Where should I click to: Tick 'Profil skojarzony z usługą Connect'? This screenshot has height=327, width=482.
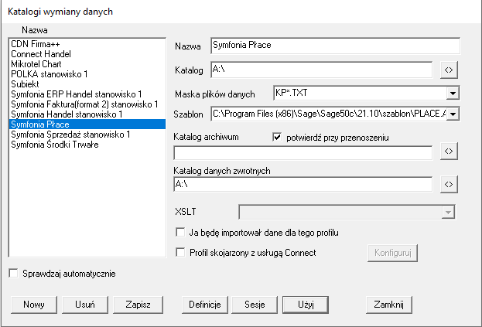[x=180, y=252]
